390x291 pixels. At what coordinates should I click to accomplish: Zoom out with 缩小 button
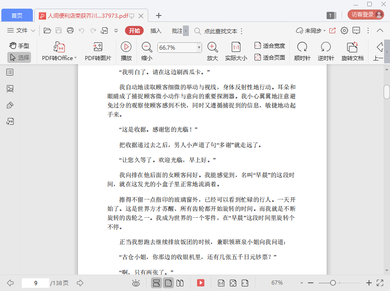point(147,51)
